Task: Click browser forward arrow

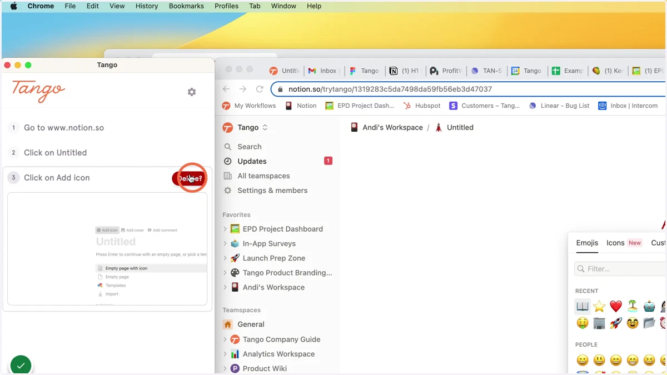Action: (x=243, y=89)
